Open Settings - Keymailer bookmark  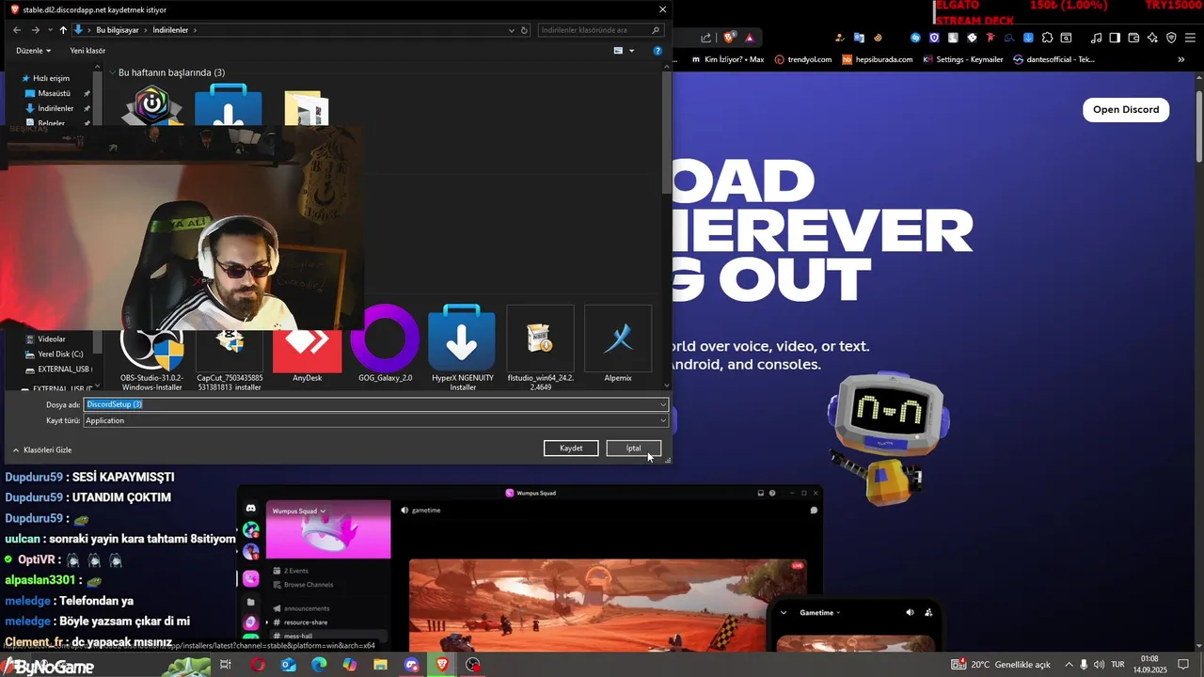pyautogui.click(x=963, y=59)
